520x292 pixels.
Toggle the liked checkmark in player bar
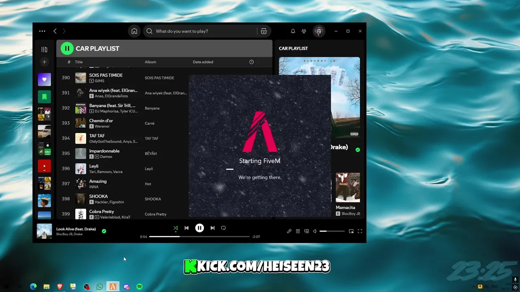coord(104,231)
